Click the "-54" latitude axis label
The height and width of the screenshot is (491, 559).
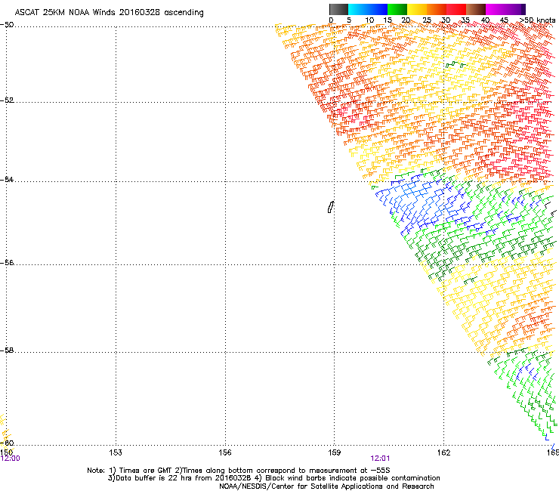tap(7, 179)
